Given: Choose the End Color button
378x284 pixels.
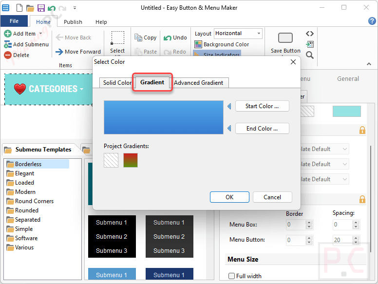Looking at the screenshot, I should click(x=262, y=129).
